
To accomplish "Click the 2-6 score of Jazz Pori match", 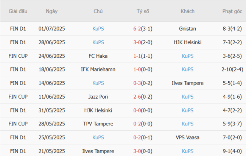I will (138, 97).
